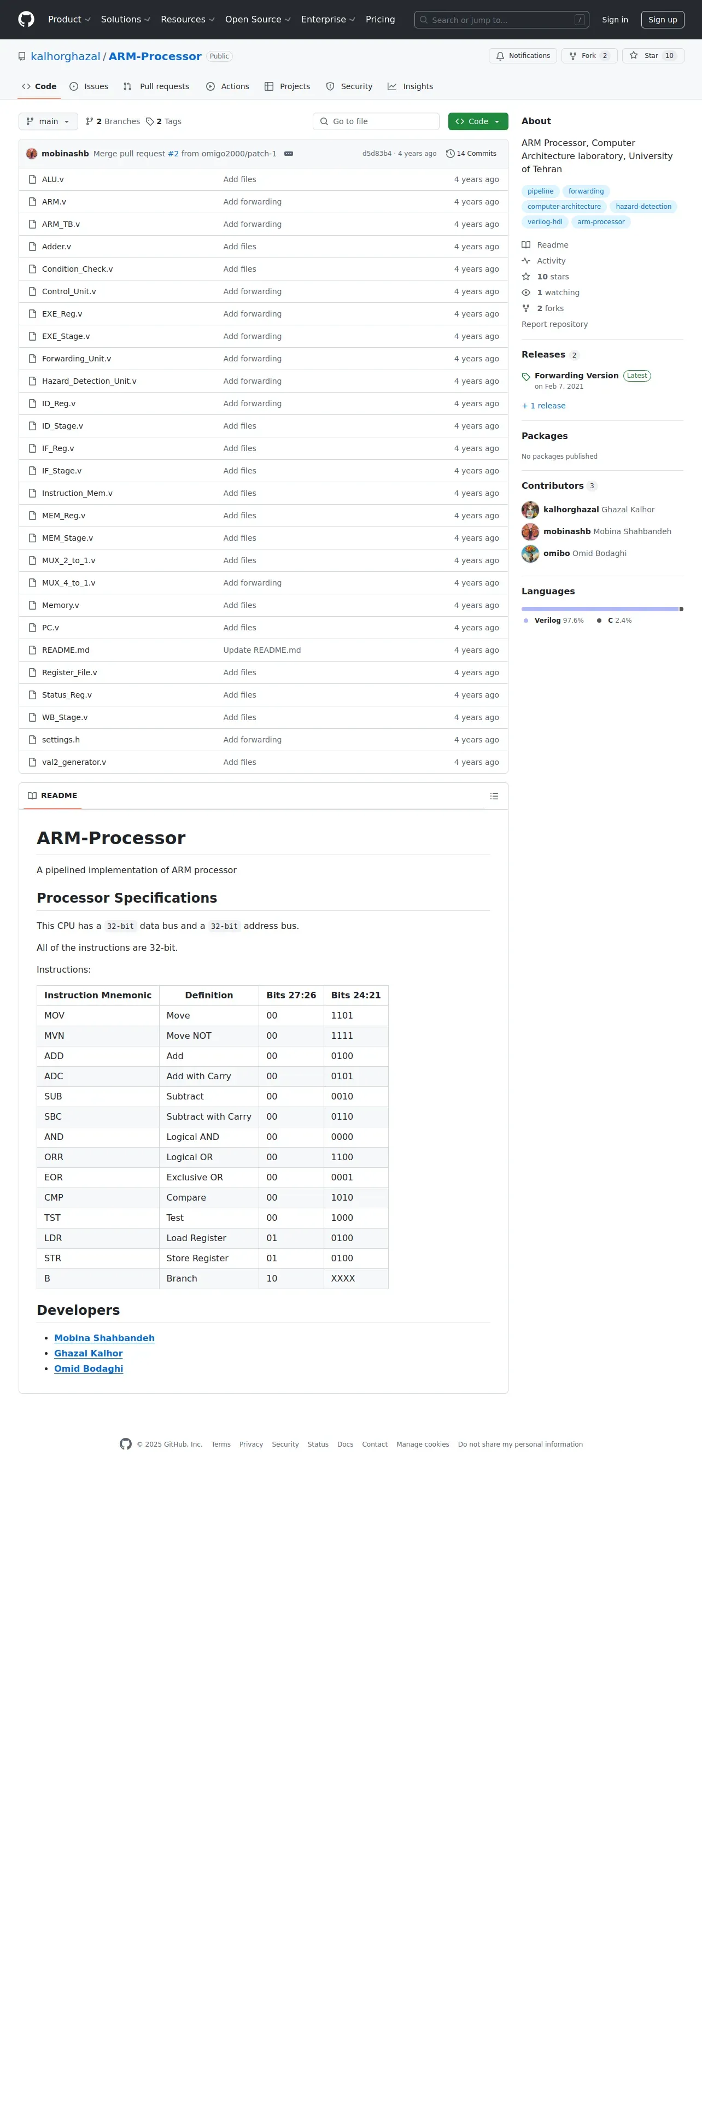
Task: Select the hazard-detection topic tag
Action: click(x=643, y=207)
